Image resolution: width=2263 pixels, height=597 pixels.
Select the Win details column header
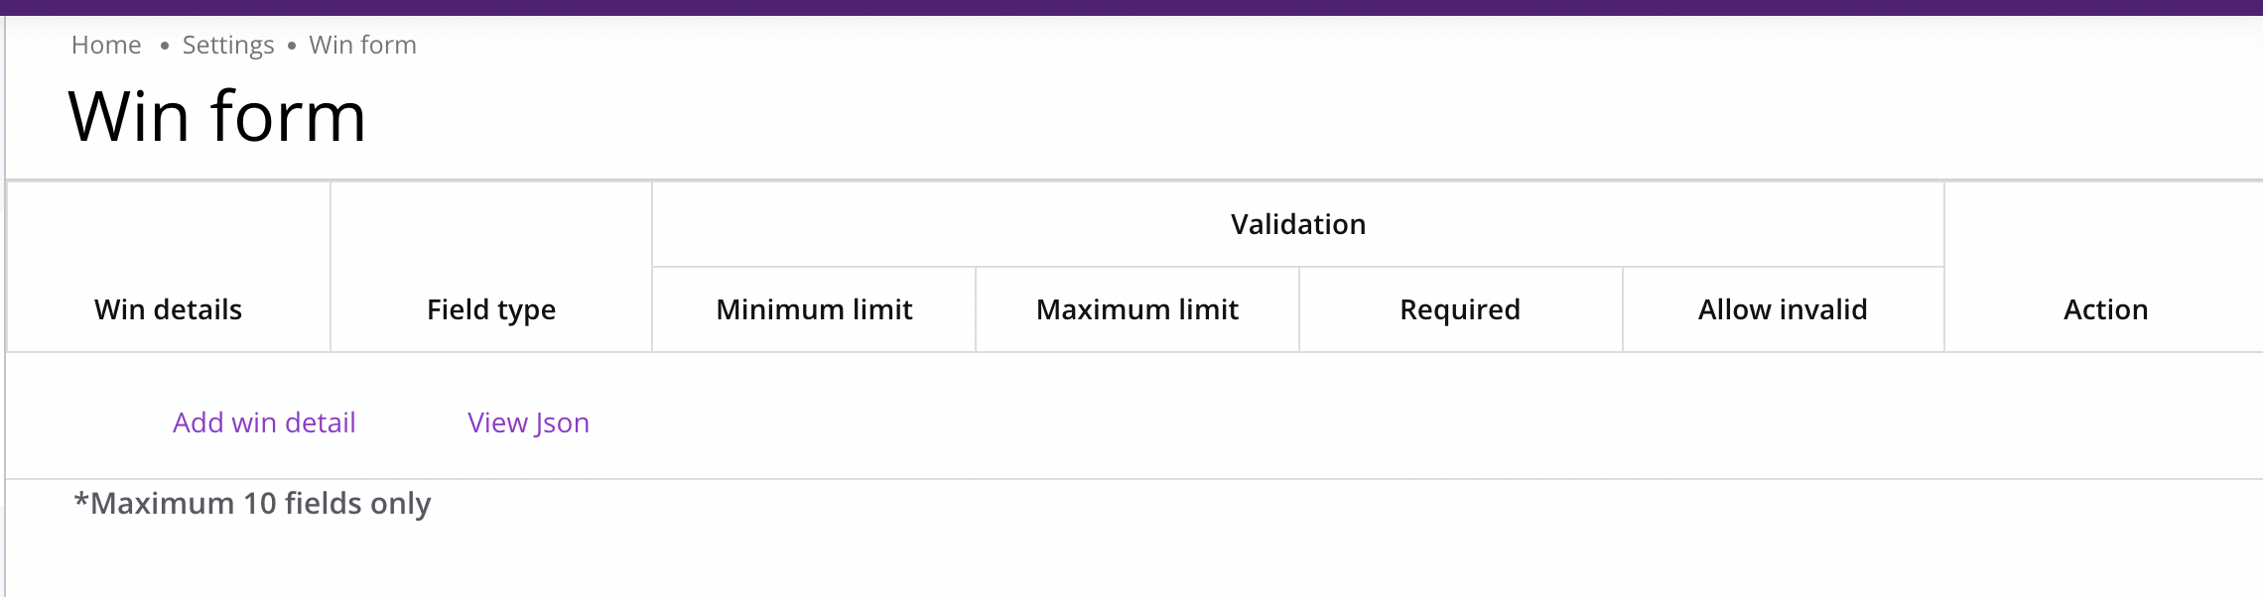point(168,309)
